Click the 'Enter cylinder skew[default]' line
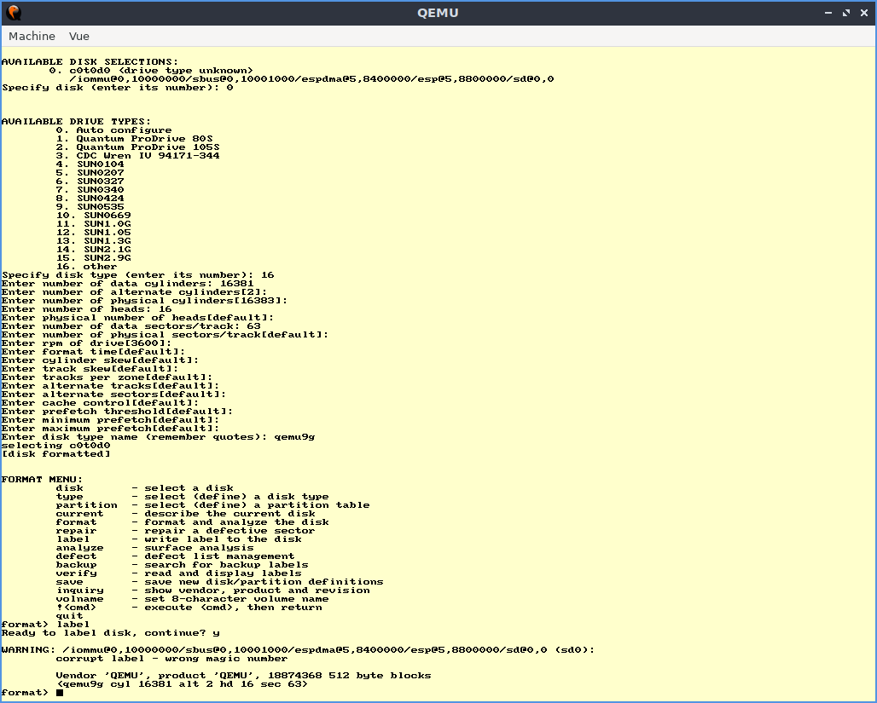 (100, 360)
